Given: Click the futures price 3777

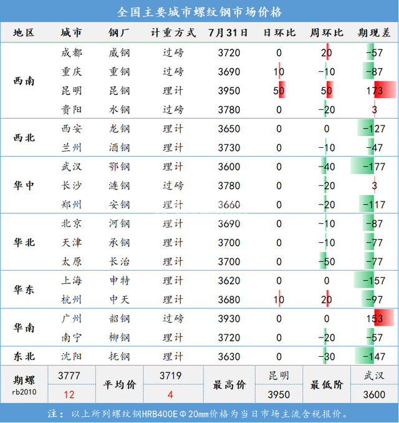Looking at the screenshot, I should 69,376.
